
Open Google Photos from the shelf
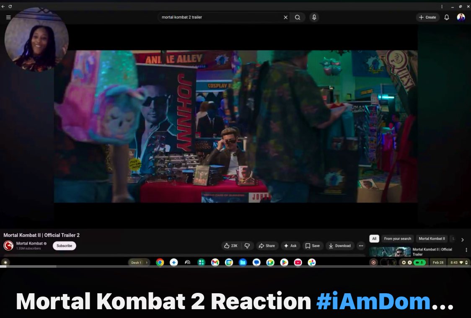point(312,262)
